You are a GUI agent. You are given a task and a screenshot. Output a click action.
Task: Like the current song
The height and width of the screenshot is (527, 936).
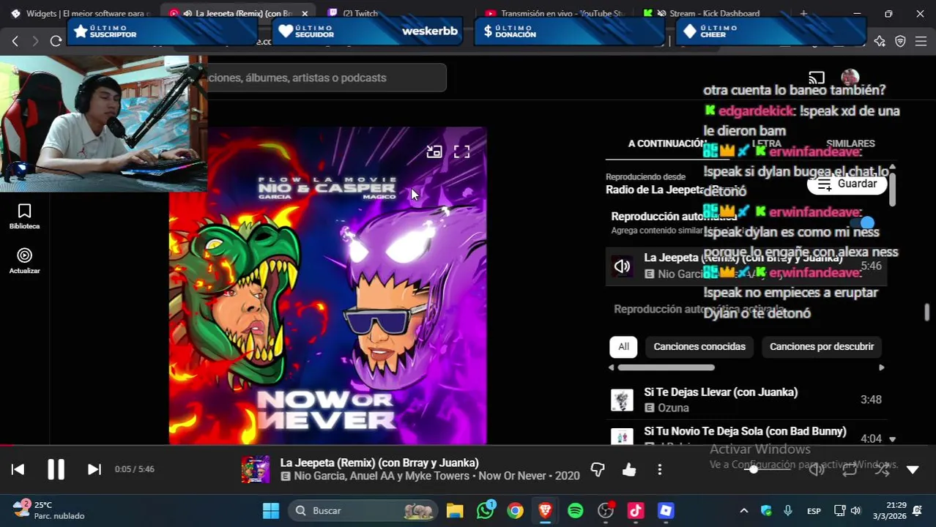pos(629,470)
